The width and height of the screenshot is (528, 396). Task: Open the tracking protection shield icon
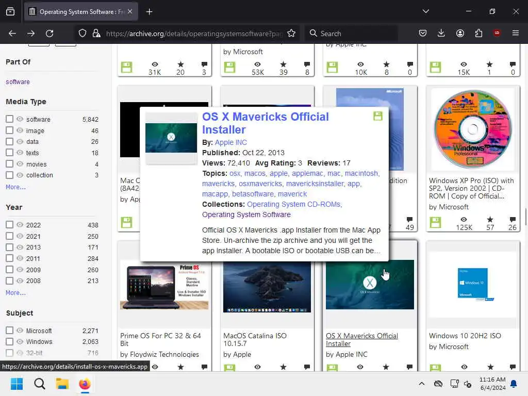(82, 34)
